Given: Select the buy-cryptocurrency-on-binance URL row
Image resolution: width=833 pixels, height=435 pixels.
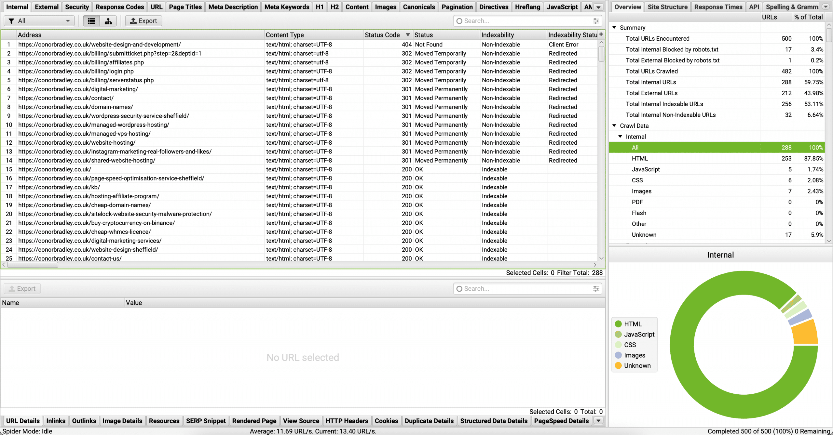Looking at the screenshot, I should pyautogui.click(x=299, y=223).
